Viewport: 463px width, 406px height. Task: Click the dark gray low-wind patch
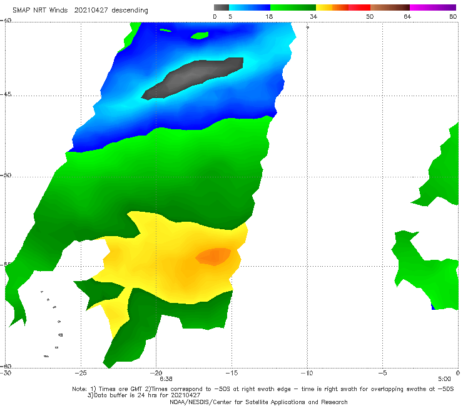(x=192, y=77)
